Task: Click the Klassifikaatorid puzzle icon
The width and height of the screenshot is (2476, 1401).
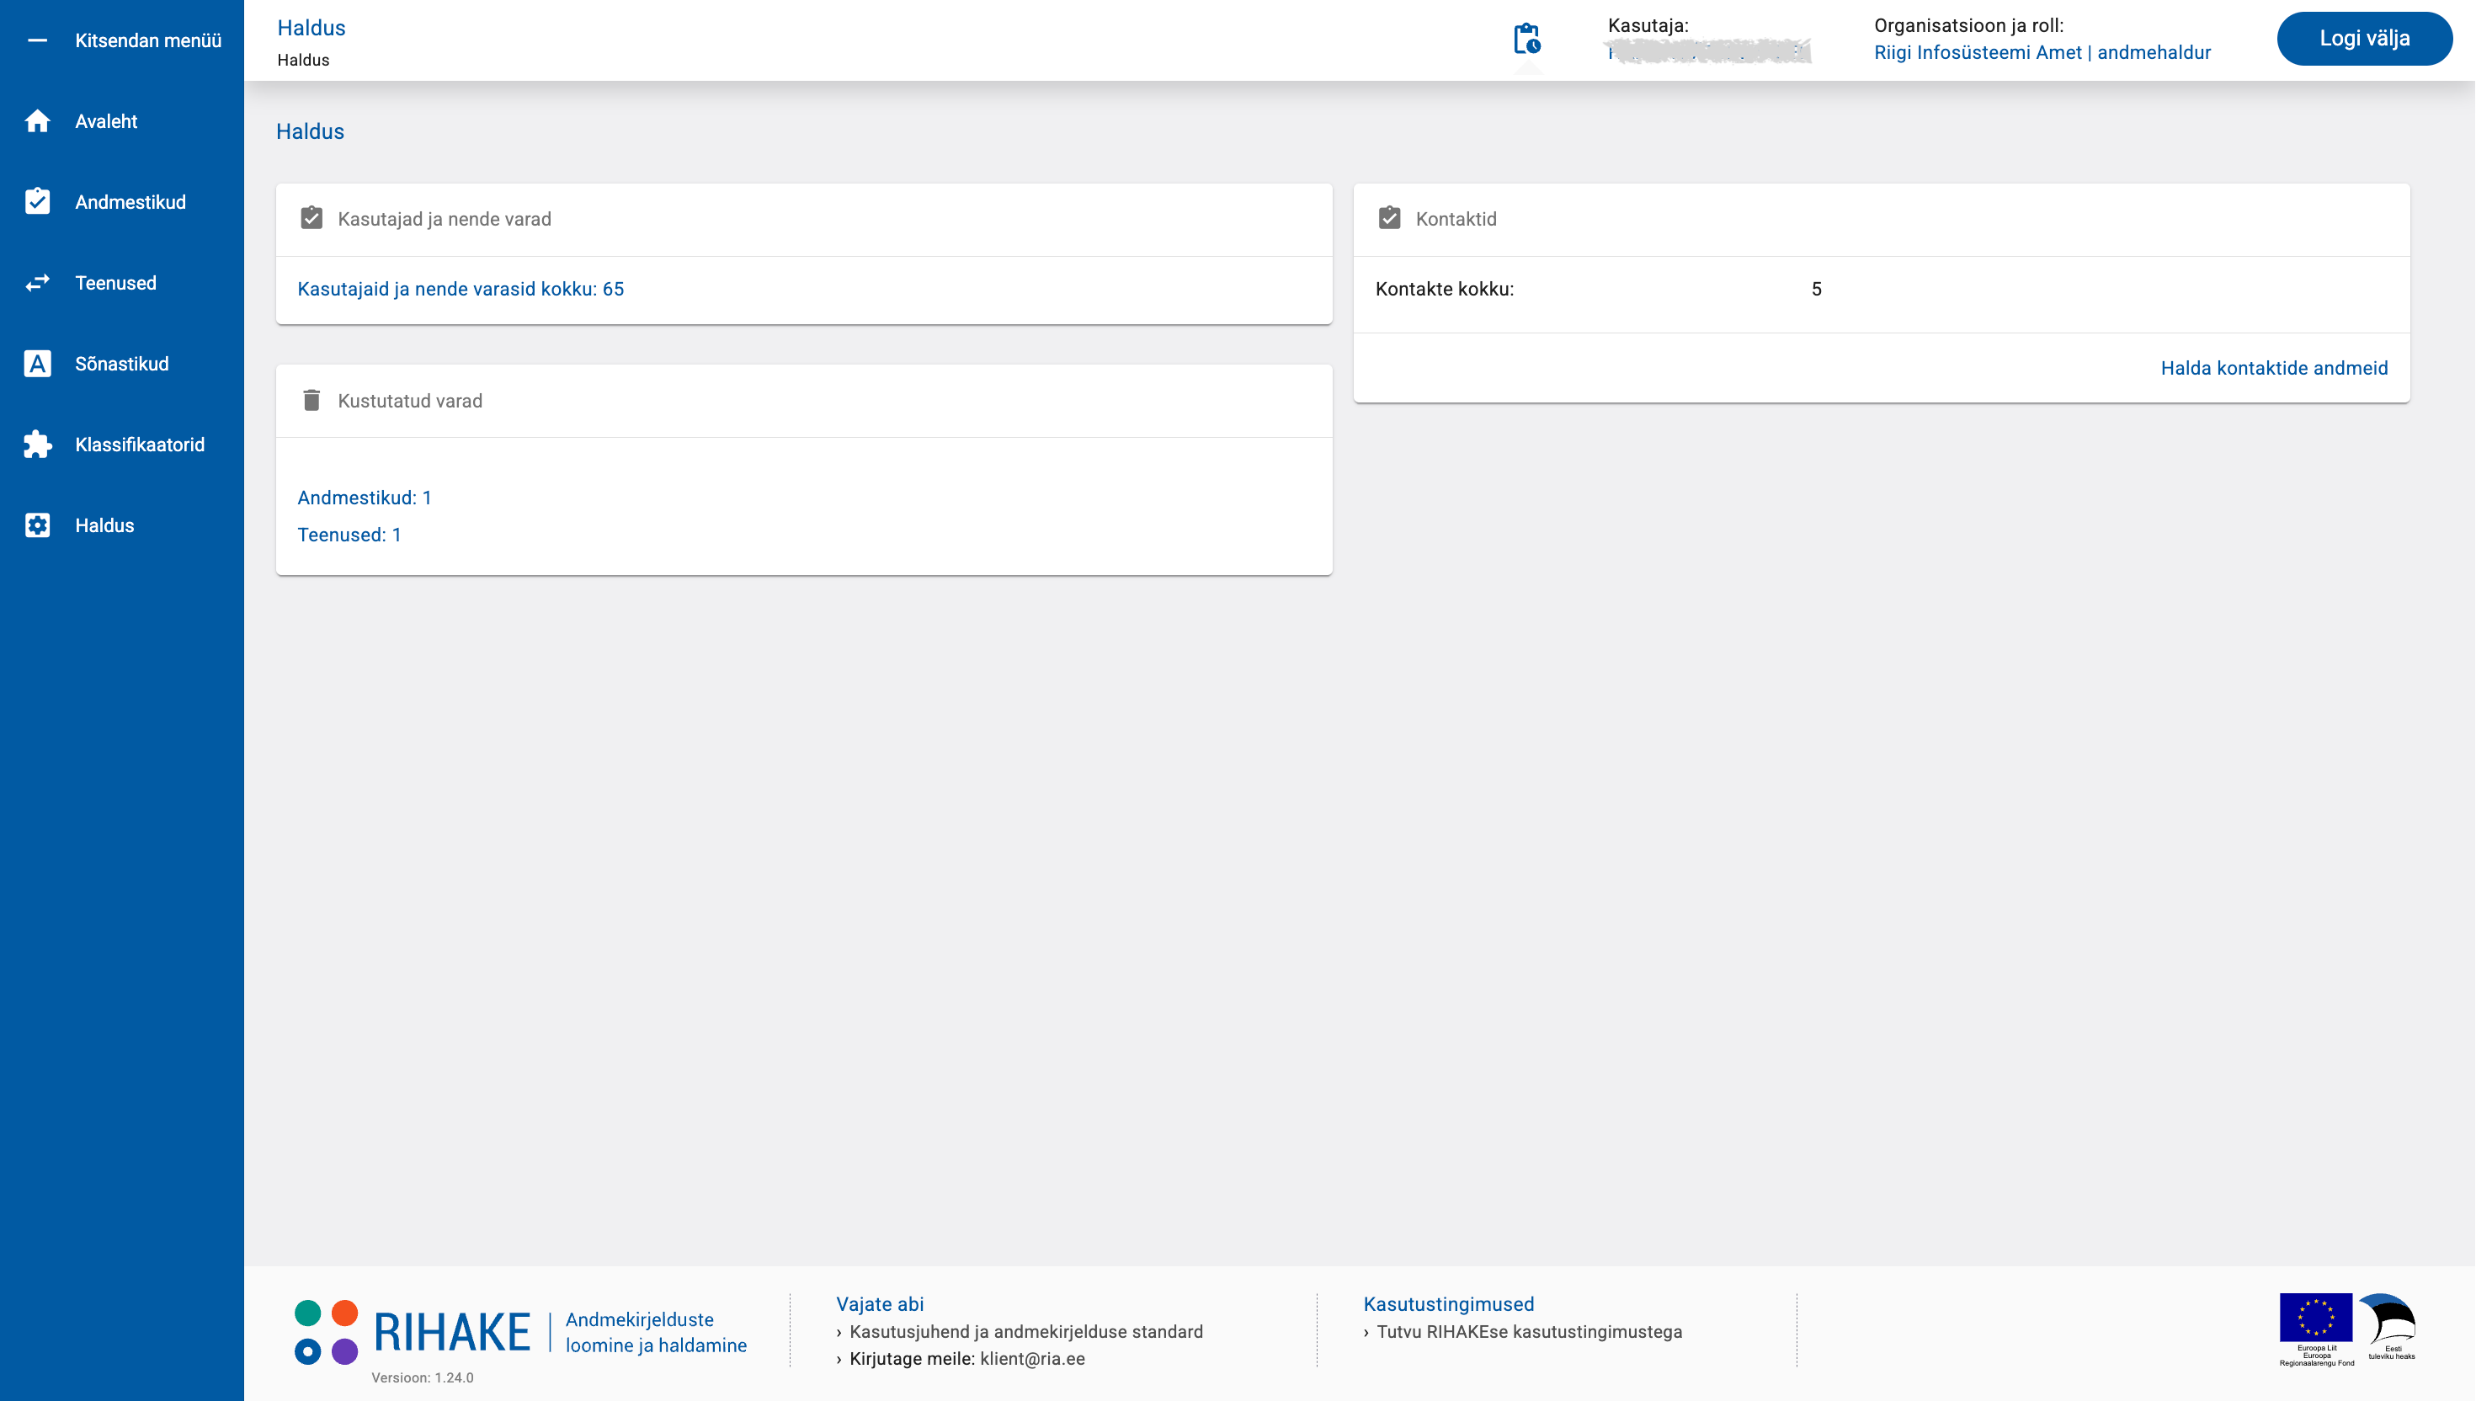Action: click(38, 445)
